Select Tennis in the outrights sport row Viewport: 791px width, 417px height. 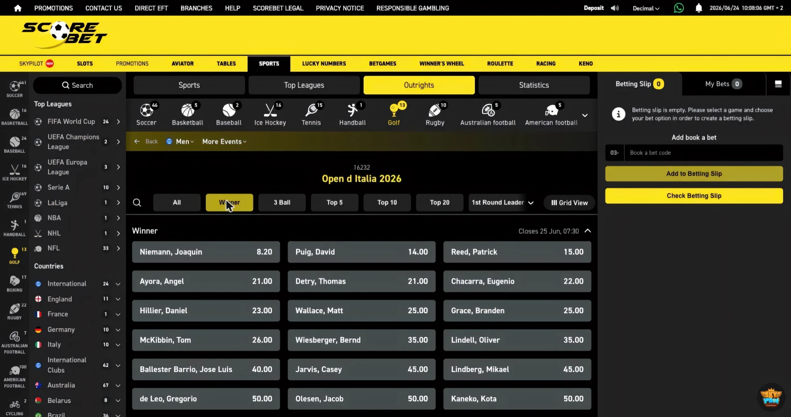tap(311, 115)
